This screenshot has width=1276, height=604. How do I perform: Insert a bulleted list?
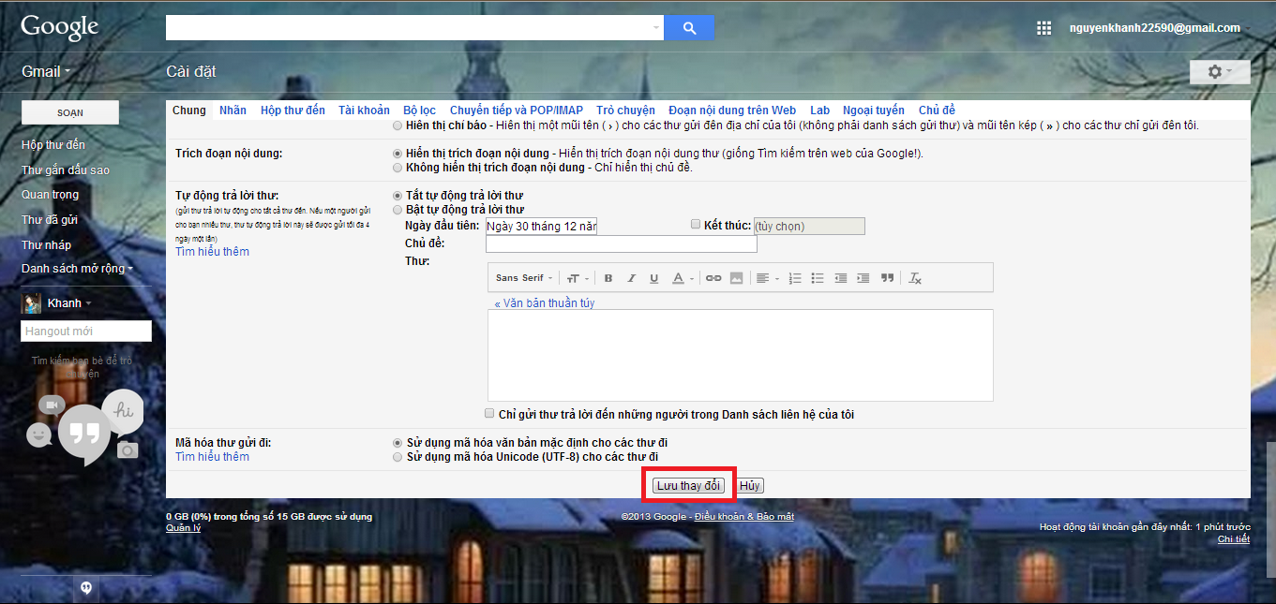pyautogui.click(x=818, y=278)
